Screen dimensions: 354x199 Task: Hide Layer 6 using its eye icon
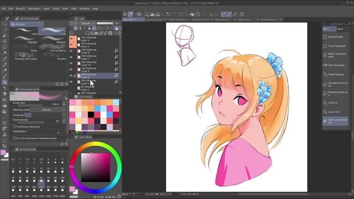pos(71,76)
